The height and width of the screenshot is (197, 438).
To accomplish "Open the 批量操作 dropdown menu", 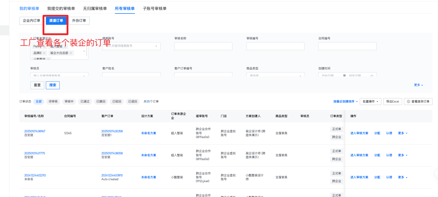I will click(370, 102).
